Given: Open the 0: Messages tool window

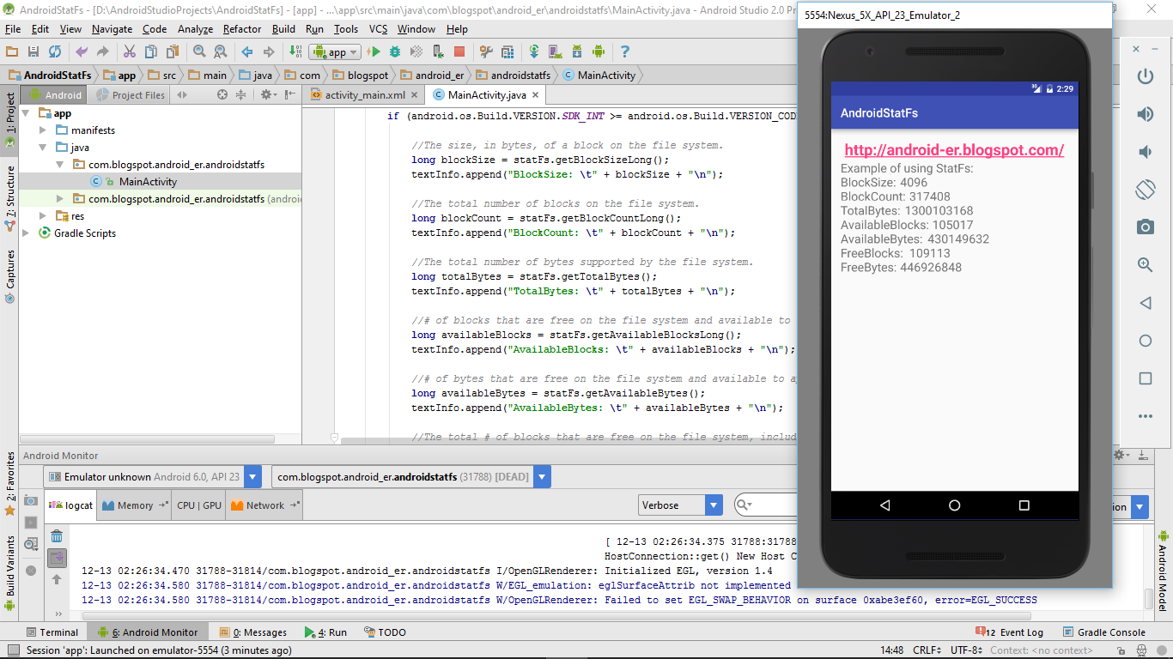Looking at the screenshot, I should (x=253, y=632).
